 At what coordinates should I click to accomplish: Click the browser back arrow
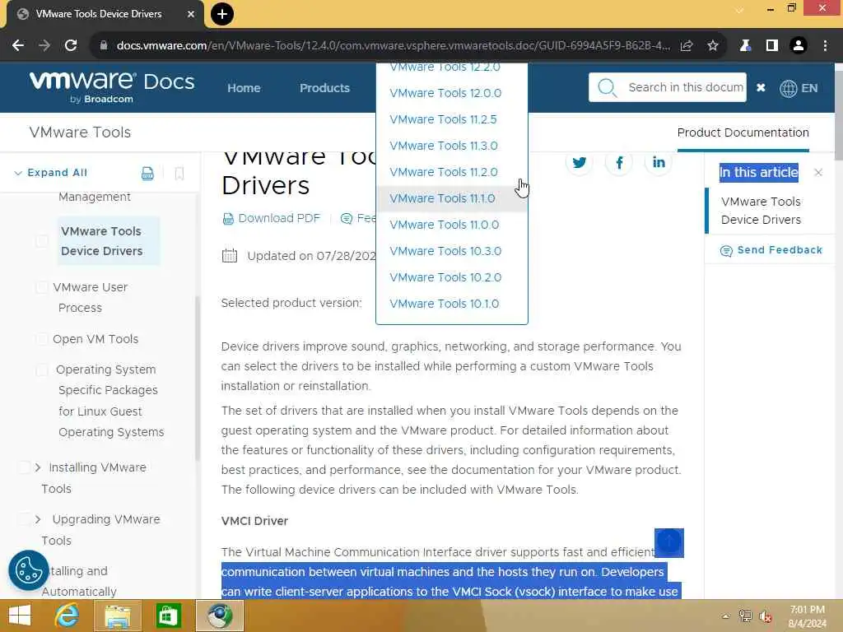18,45
